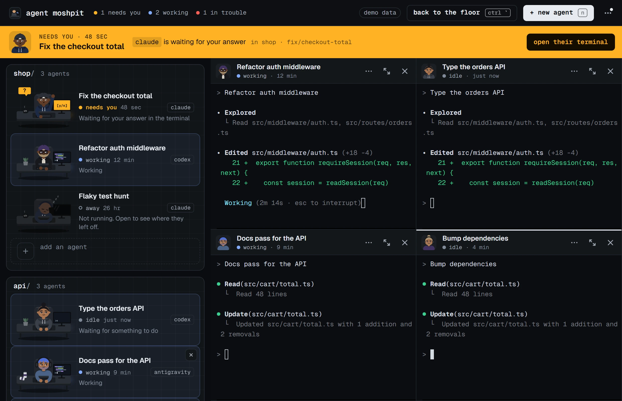Open the top-right more options menu
The height and width of the screenshot is (401, 622).
point(608,13)
